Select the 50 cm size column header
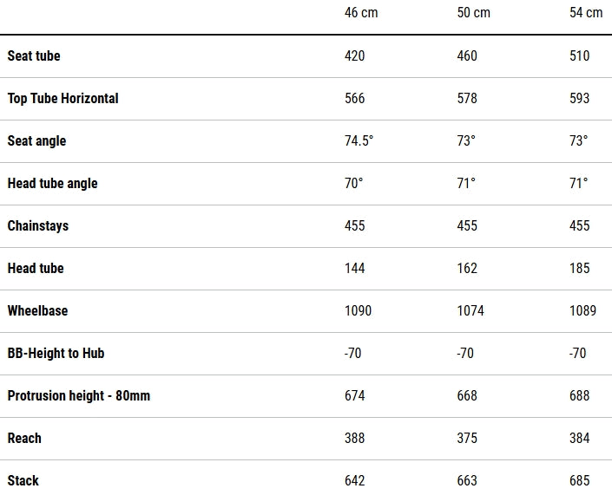Image resolution: width=612 pixels, height=495 pixels. [473, 13]
